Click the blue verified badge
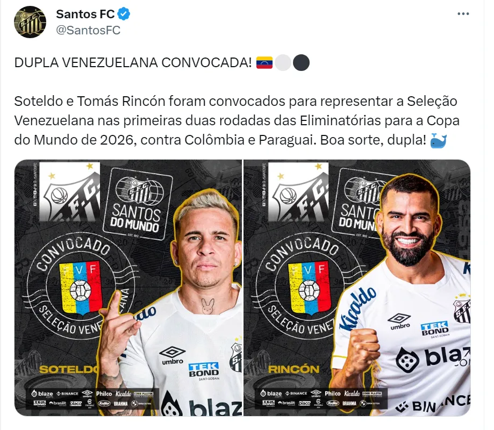Screen dimensions: 494x430 pos(124,14)
